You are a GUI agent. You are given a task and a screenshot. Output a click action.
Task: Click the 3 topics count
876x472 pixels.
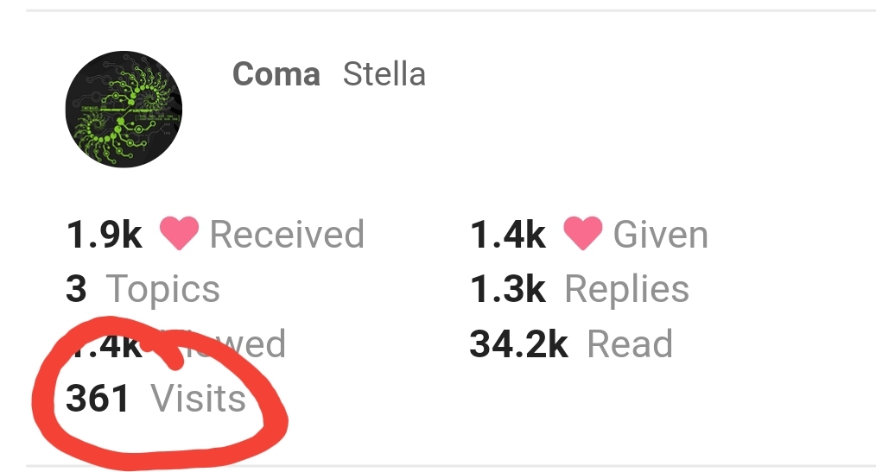[76, 290]
